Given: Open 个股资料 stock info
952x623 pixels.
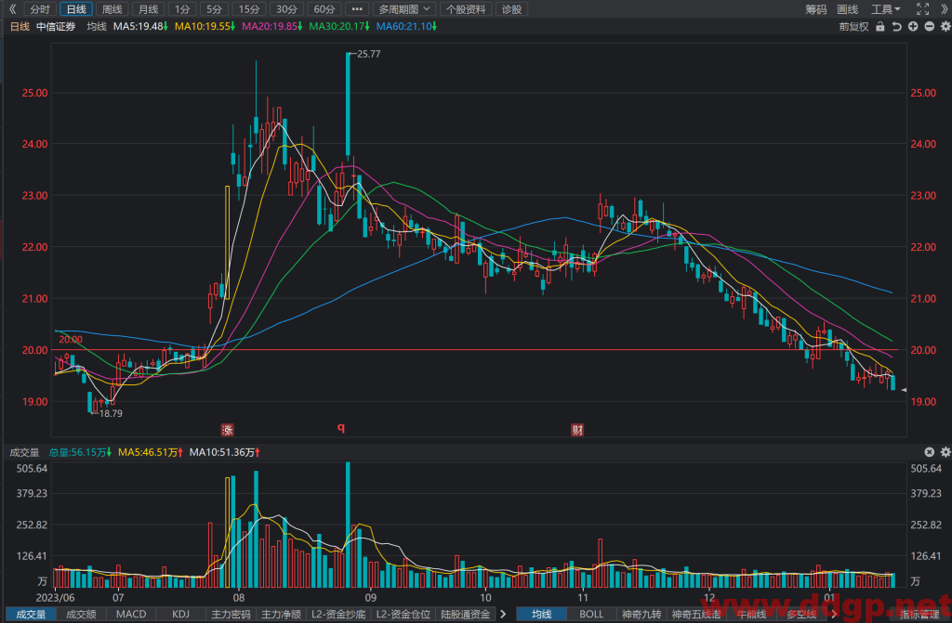Looking at the screenshot, I should coord(466,9).
